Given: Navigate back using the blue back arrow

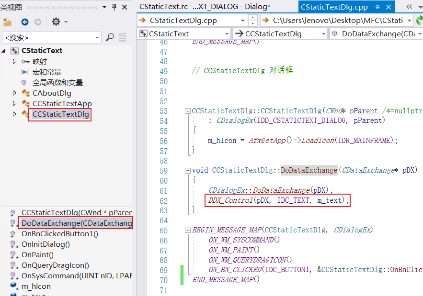Looking at the screenshot, I should [24, 22].
